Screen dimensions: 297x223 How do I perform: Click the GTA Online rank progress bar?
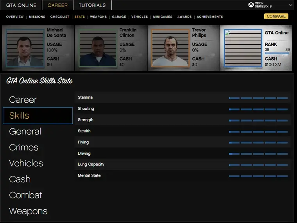277,54
